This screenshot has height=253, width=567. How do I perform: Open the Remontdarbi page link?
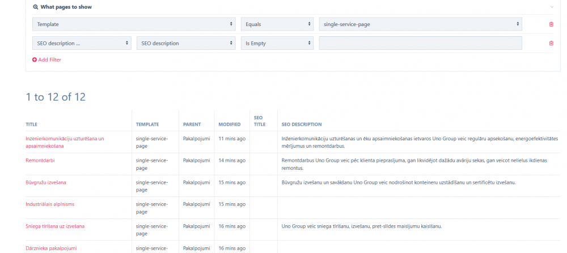click(x=40, y=160)
